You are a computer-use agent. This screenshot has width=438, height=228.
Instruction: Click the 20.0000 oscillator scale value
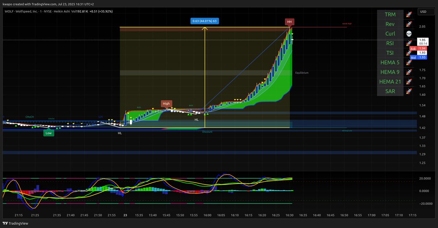click(424, 178)
